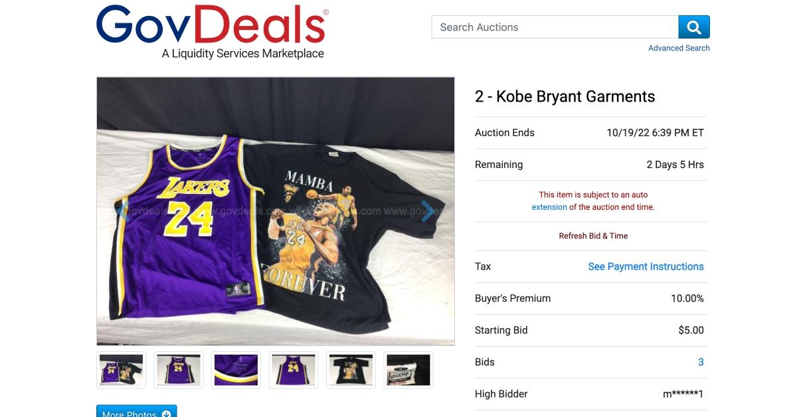Open the Advanced Search link
This screenshot has width=797, height=417.
pos(679,48)
